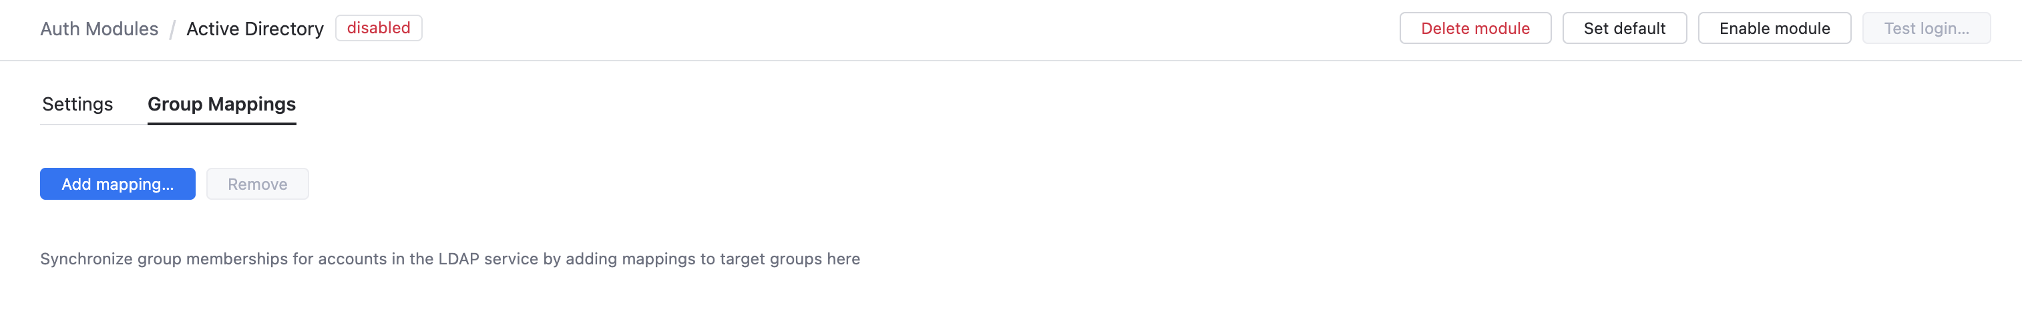Click the Active Directory breadcrumb title
This screenshot has width=2022, height=313.
[x=254, y=29]
